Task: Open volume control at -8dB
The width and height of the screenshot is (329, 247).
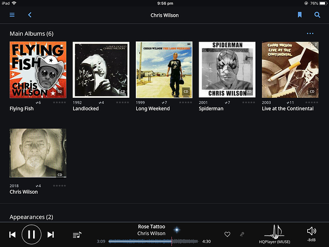Action: click(312, 234)
